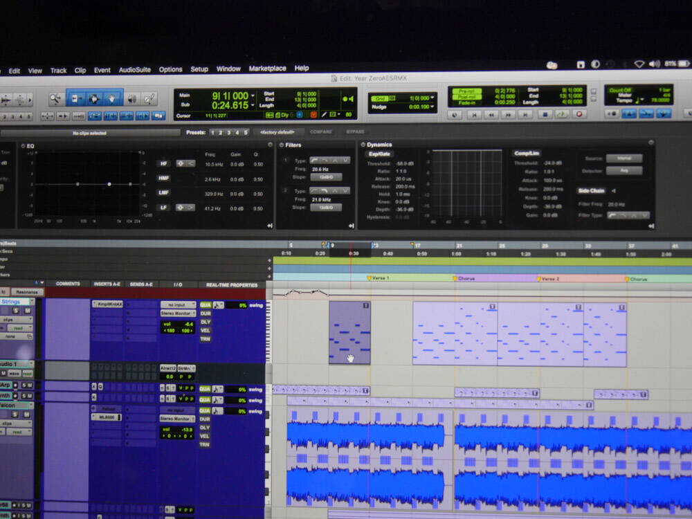692x519 pixels.
Task: Select the Grabber hand tool
Action: pyautogui.click(x=112, y=98)
